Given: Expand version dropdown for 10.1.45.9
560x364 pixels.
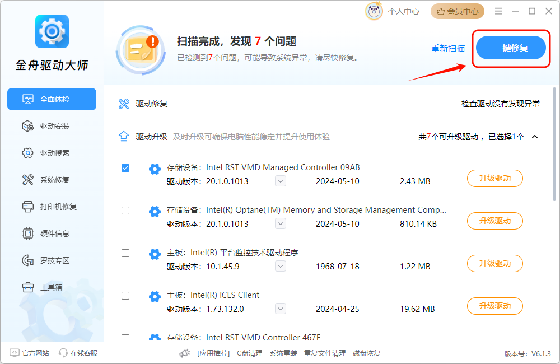Looking at the screenshot, I should point(281,266).
